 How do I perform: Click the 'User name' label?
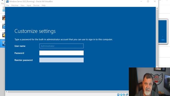point(20,46)
